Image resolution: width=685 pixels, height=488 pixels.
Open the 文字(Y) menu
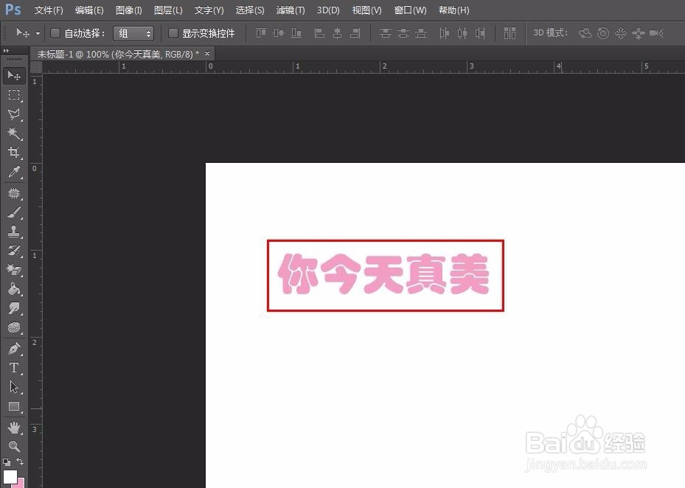tap(209, 10)
